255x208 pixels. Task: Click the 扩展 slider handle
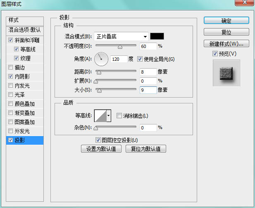[x=96, y=81]
